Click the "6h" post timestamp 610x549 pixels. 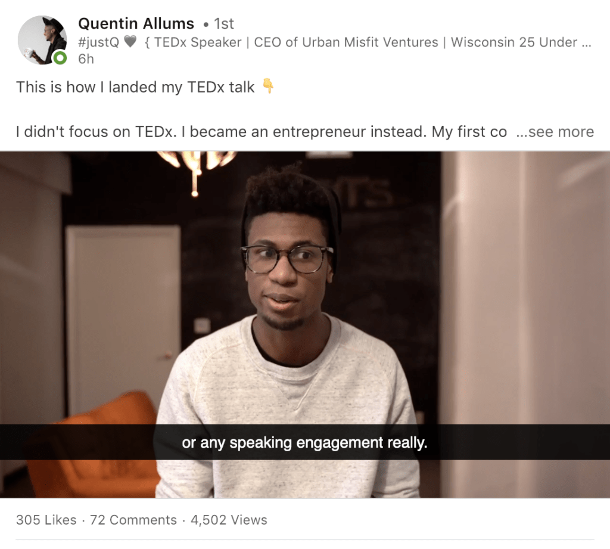pos(86,59)
